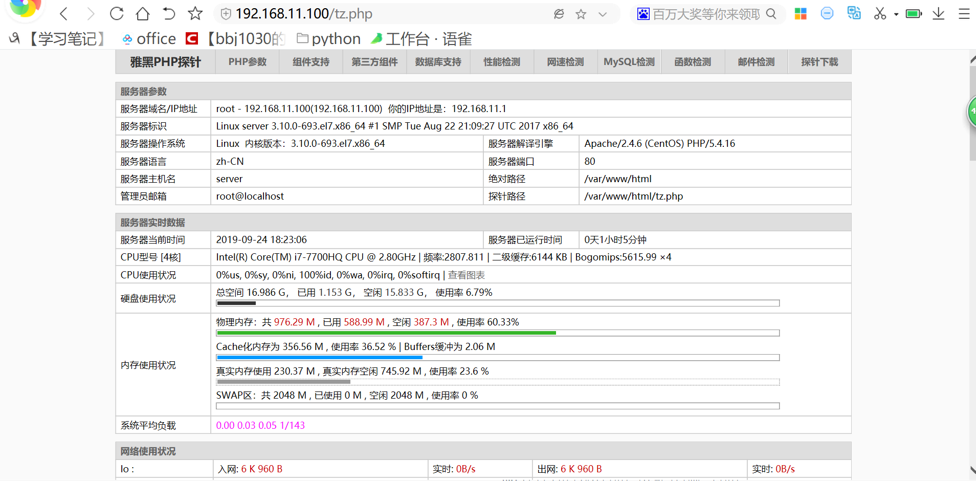The width and height of the screenshot is (976, 481).
Task: Click the blue round message icon
Action: click(827, 14)
